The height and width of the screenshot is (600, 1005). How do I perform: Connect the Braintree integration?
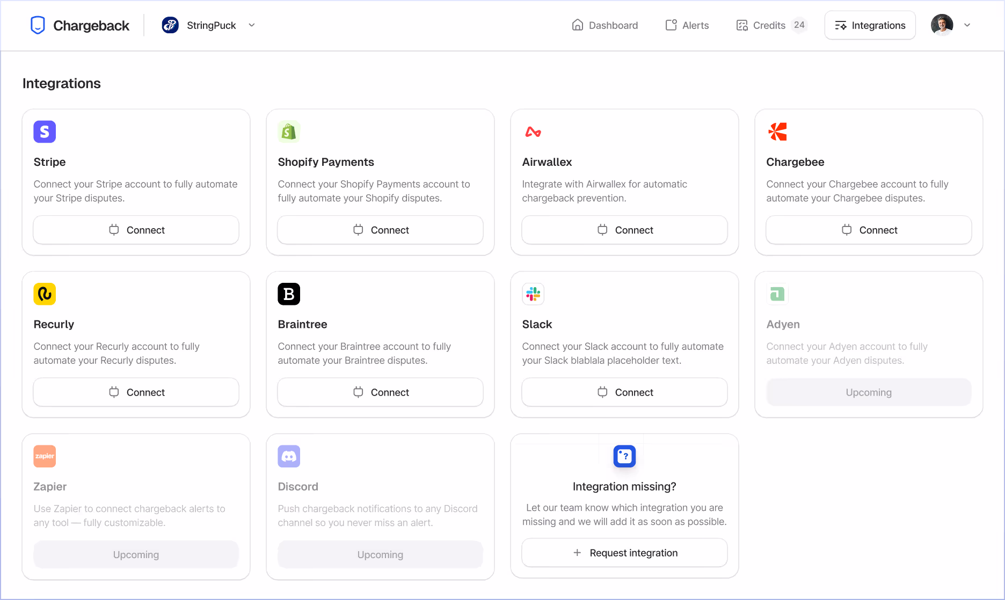[380, 392]
